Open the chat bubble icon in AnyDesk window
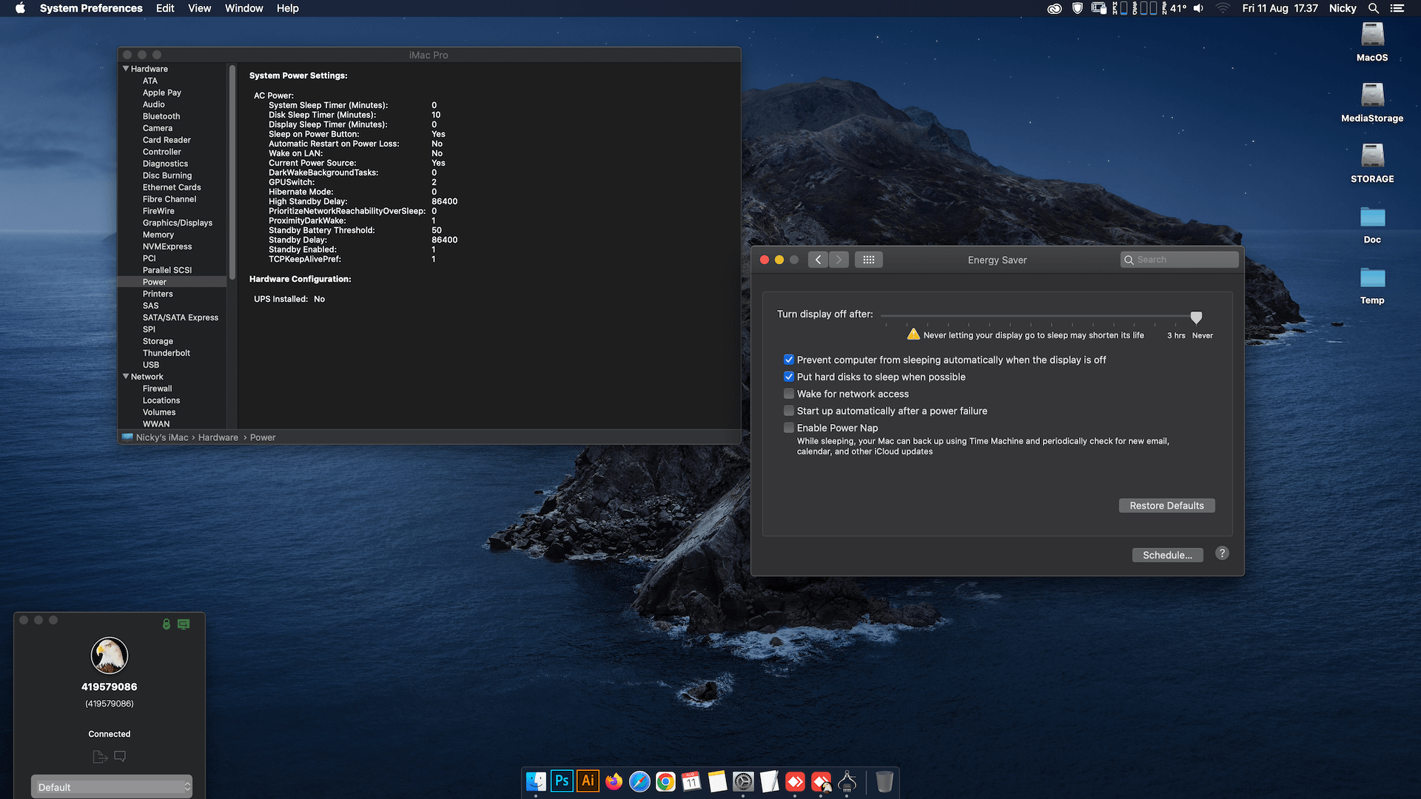1421x799 pixels. pyautogui.click(x=120, y=756)
